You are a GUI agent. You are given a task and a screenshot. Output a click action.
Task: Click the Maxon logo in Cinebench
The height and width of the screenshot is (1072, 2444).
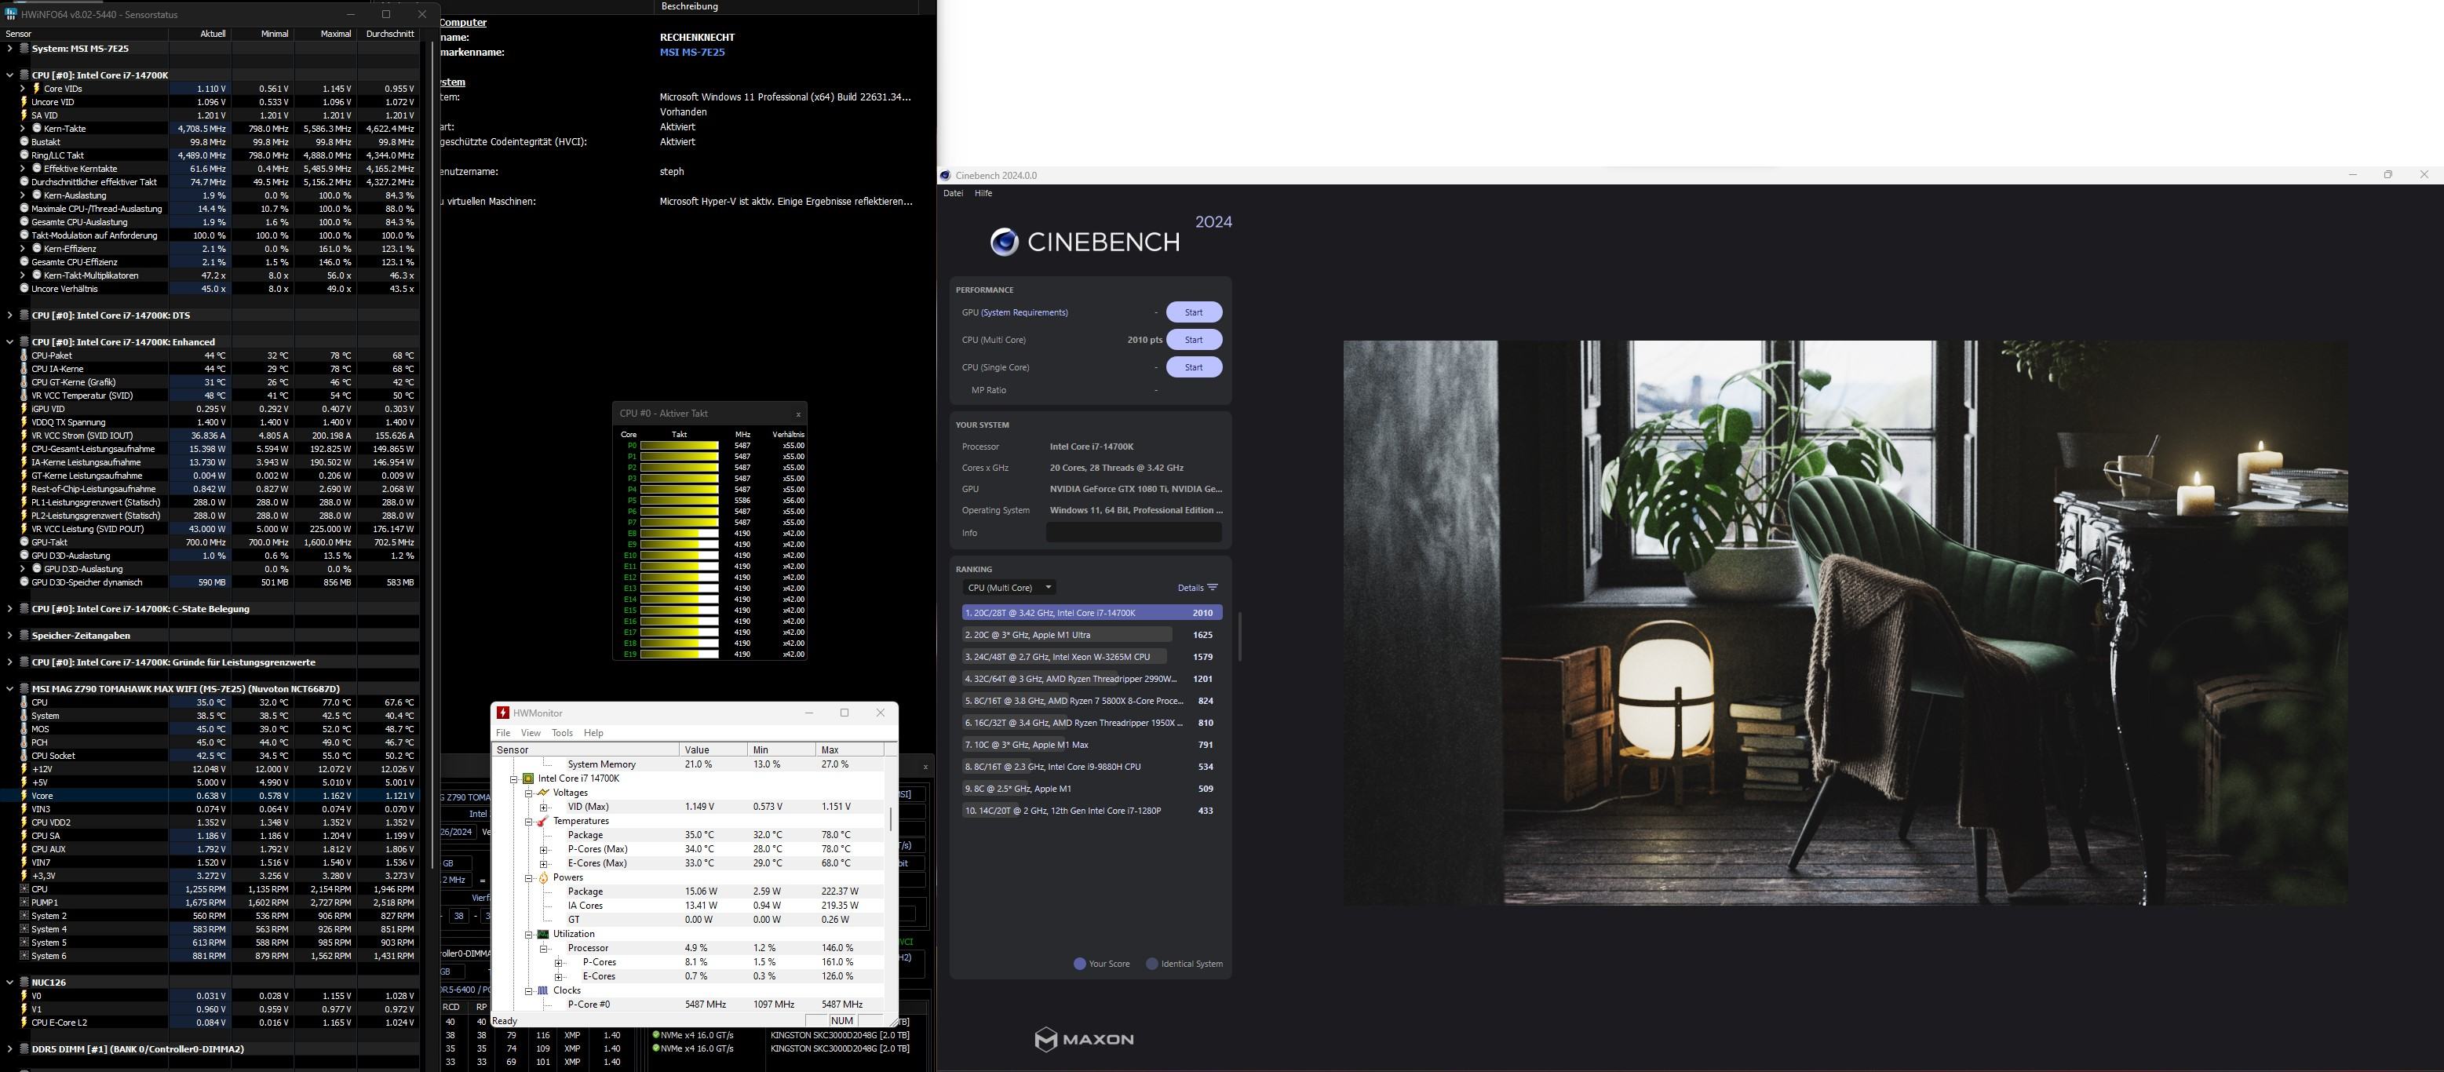coord(1085,1039)
